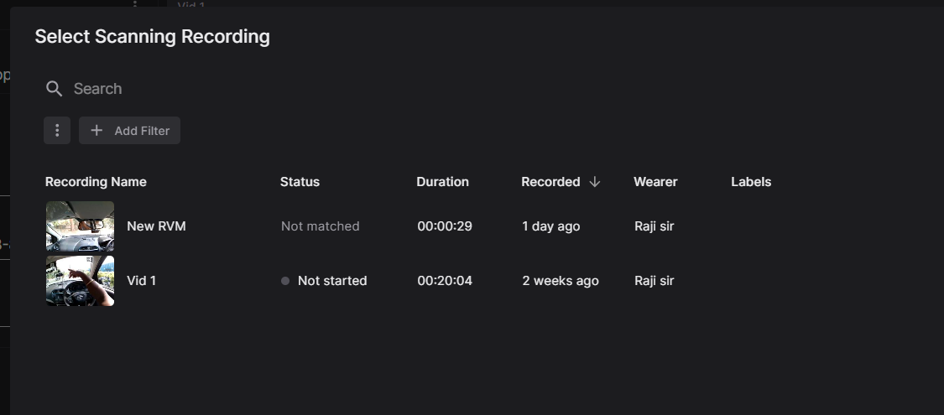Click the search magnifier icon

coord(55,89)
